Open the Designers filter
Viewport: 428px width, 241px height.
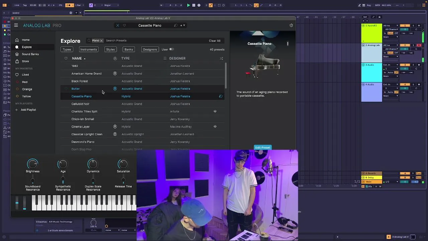(150, 50)
